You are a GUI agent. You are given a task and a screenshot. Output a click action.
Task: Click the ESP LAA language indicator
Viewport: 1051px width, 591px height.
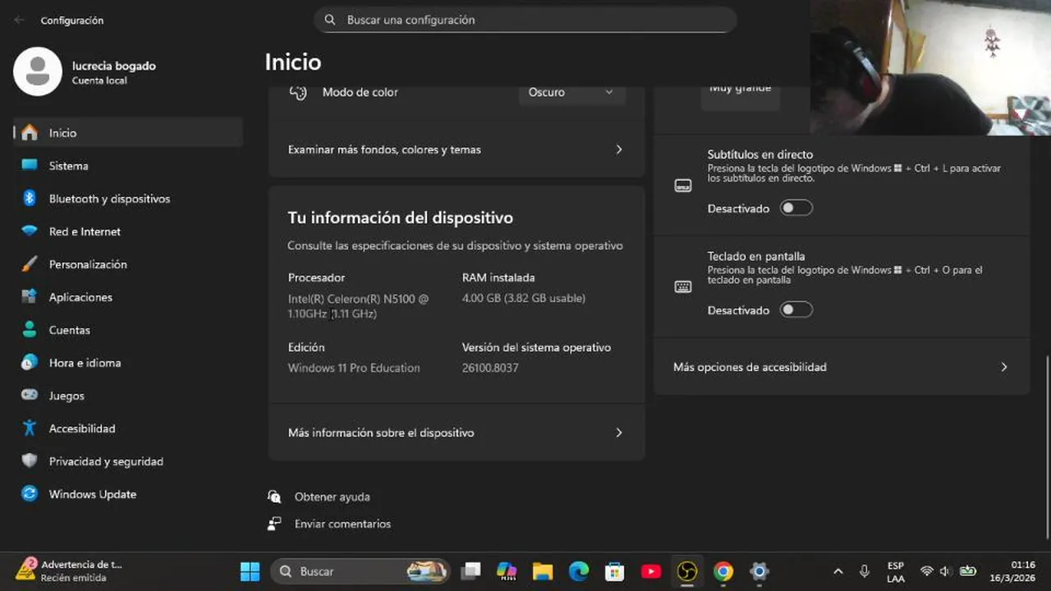[895, 572]
